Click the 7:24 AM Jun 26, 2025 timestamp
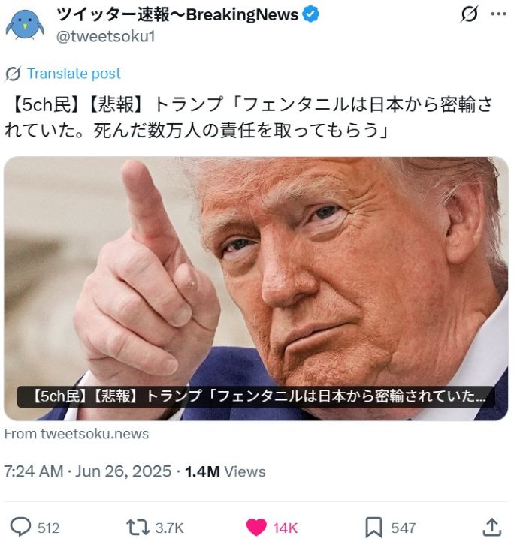Screen dimensions: 514x539 pos(88,471)
